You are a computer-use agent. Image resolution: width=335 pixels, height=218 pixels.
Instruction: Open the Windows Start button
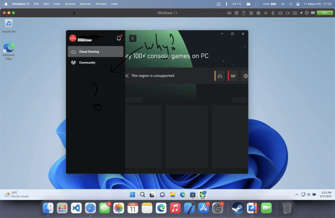(132, 194)
